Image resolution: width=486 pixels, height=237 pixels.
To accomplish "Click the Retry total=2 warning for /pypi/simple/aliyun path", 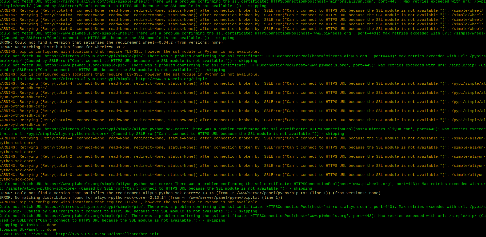I will click(243, 104).
